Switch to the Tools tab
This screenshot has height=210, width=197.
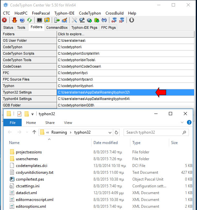tap(21, 28)
